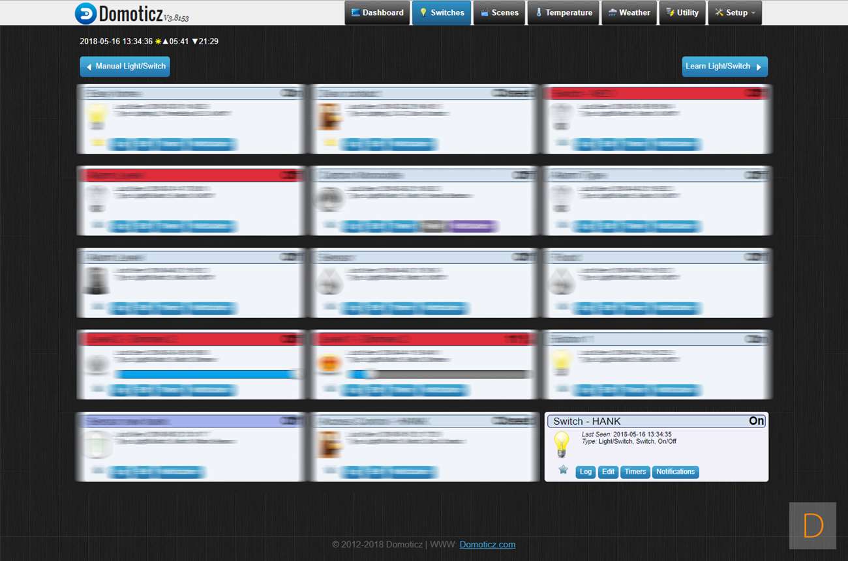Click the monitor icon on Dashboard tab
Image resolution: width=848 pixels, height=561 pixels.
tap(356, 13)
